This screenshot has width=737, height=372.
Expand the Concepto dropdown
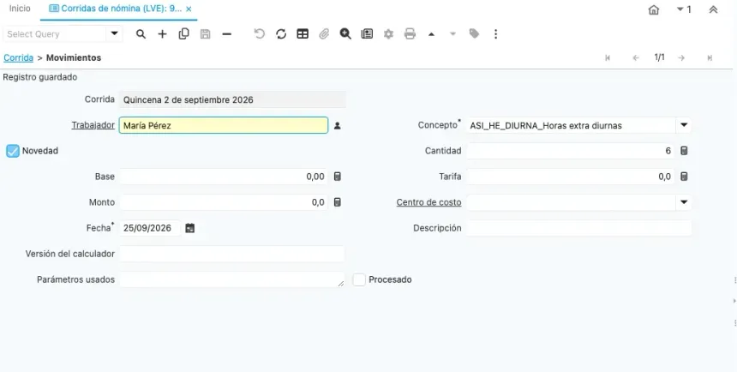(x=684, y=125)
